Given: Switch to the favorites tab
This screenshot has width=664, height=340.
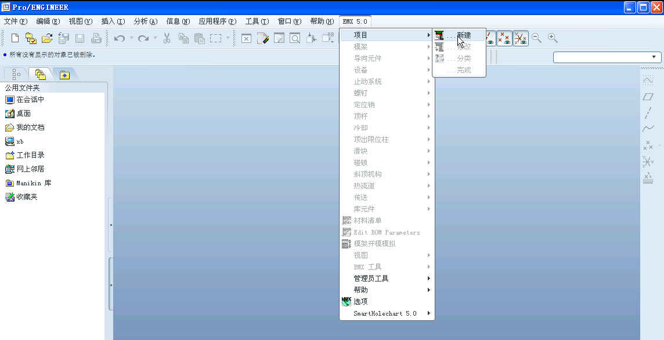Looking at the screenshot, I should click(x=64, y=74).
